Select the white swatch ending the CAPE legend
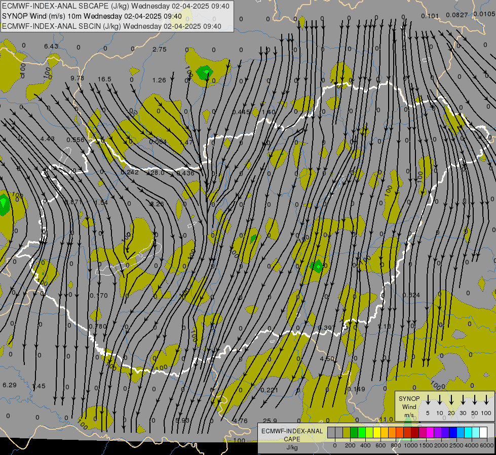The height and width of the screenshot is (455, 496). [x=483, y=433]
